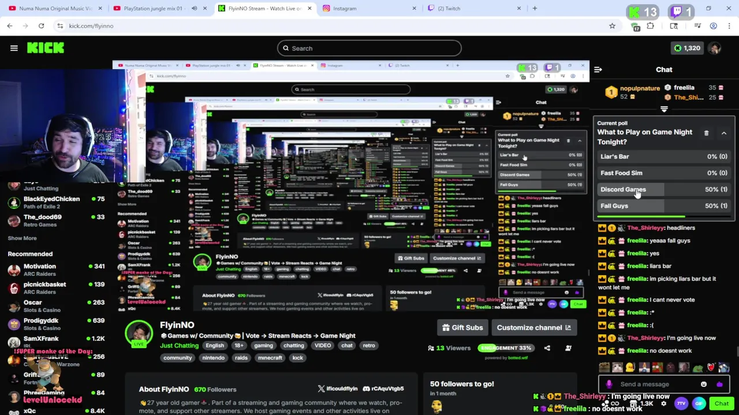Image resolution: width=739 pixels, height=415 pixels.
Task: Click Just Chatting category link under FlyinNO
Action: [x=179, y=346]
